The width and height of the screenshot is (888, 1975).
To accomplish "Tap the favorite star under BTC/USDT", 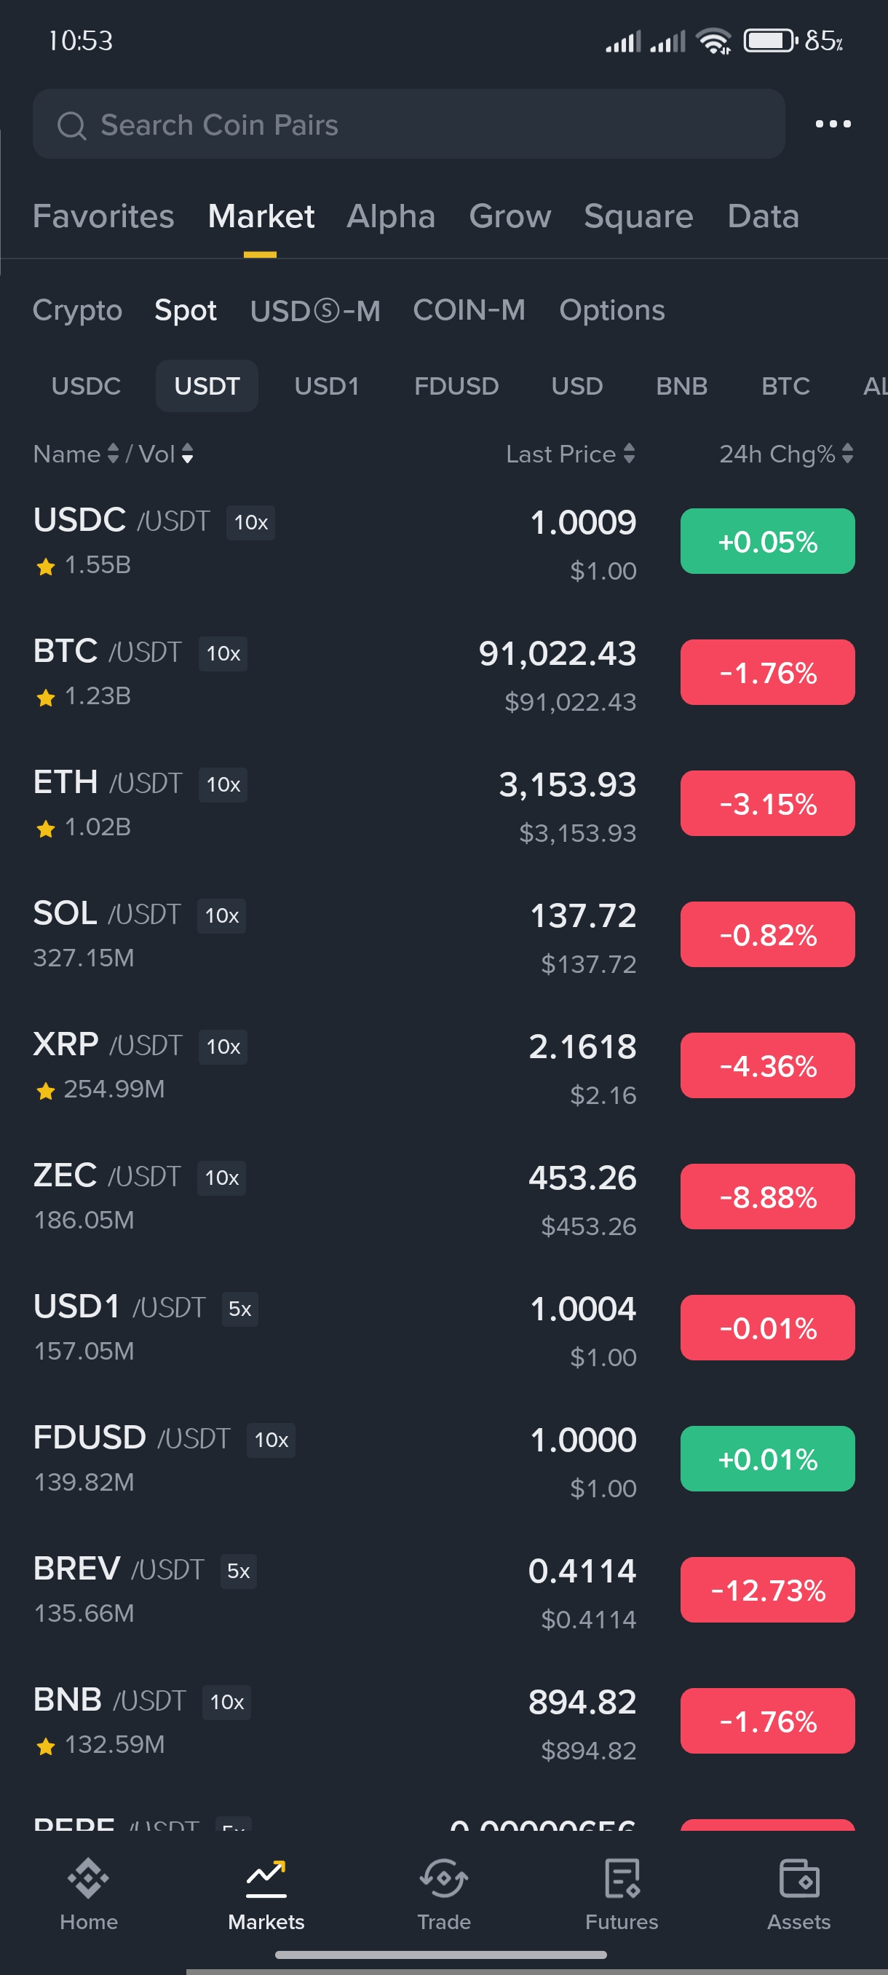I will 46,698.
